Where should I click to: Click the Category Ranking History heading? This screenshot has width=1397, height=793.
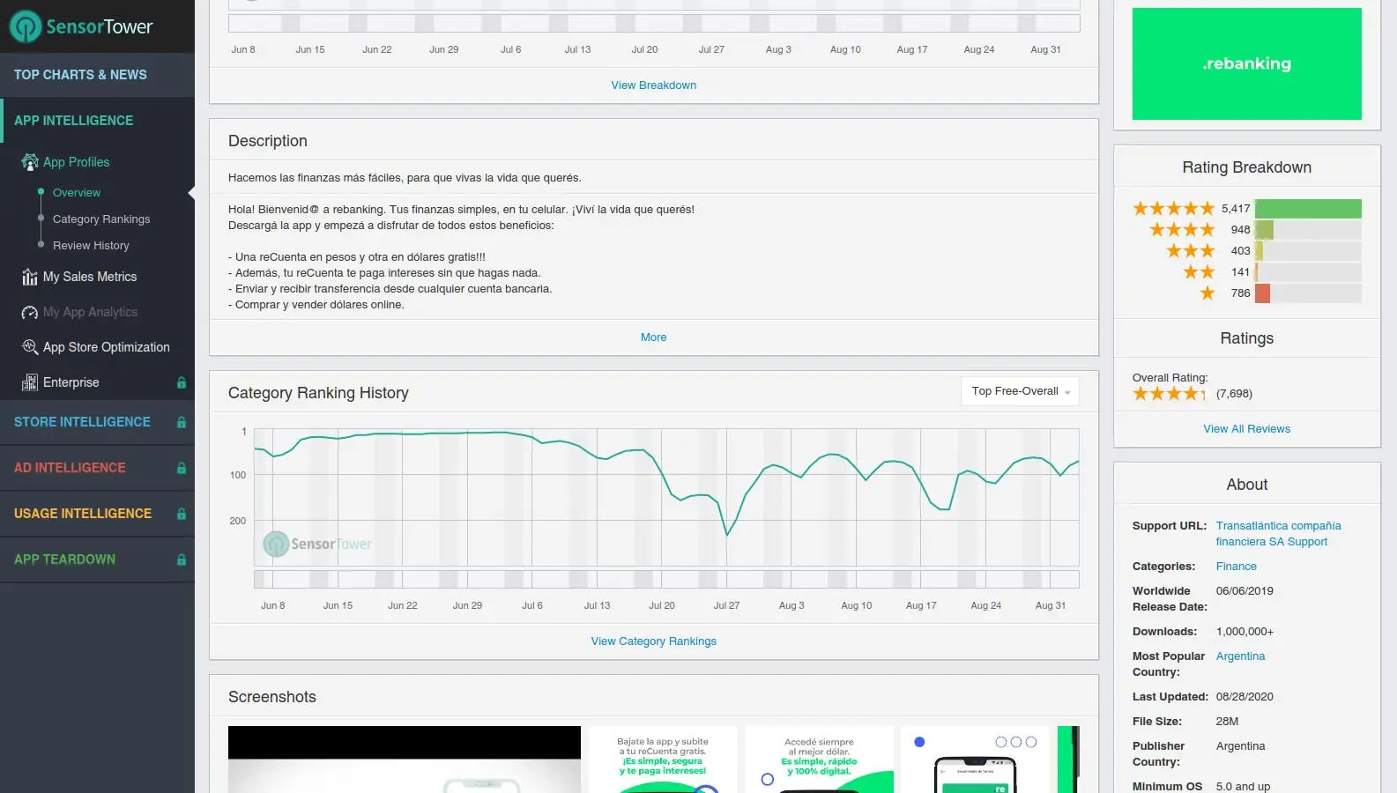(x=318, y=393)
